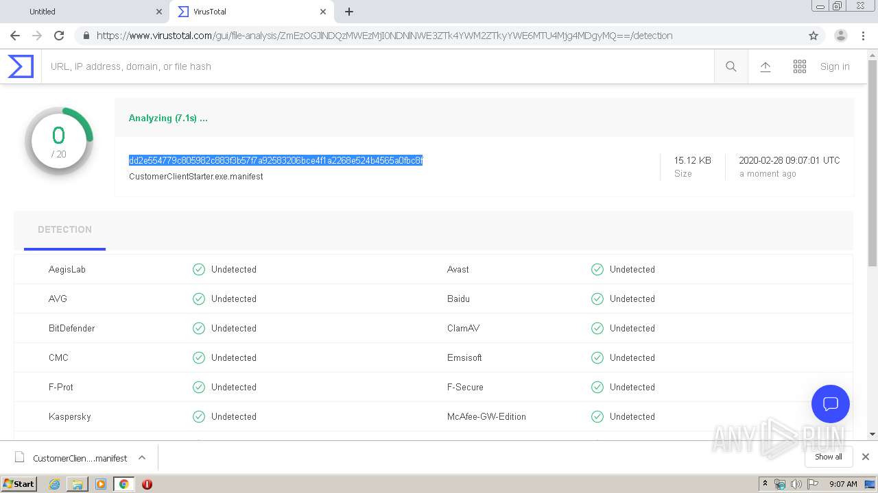This screenshot has width=878, height=493.
Task: Click the CMC engine name
Action: (x=58, y=357)
